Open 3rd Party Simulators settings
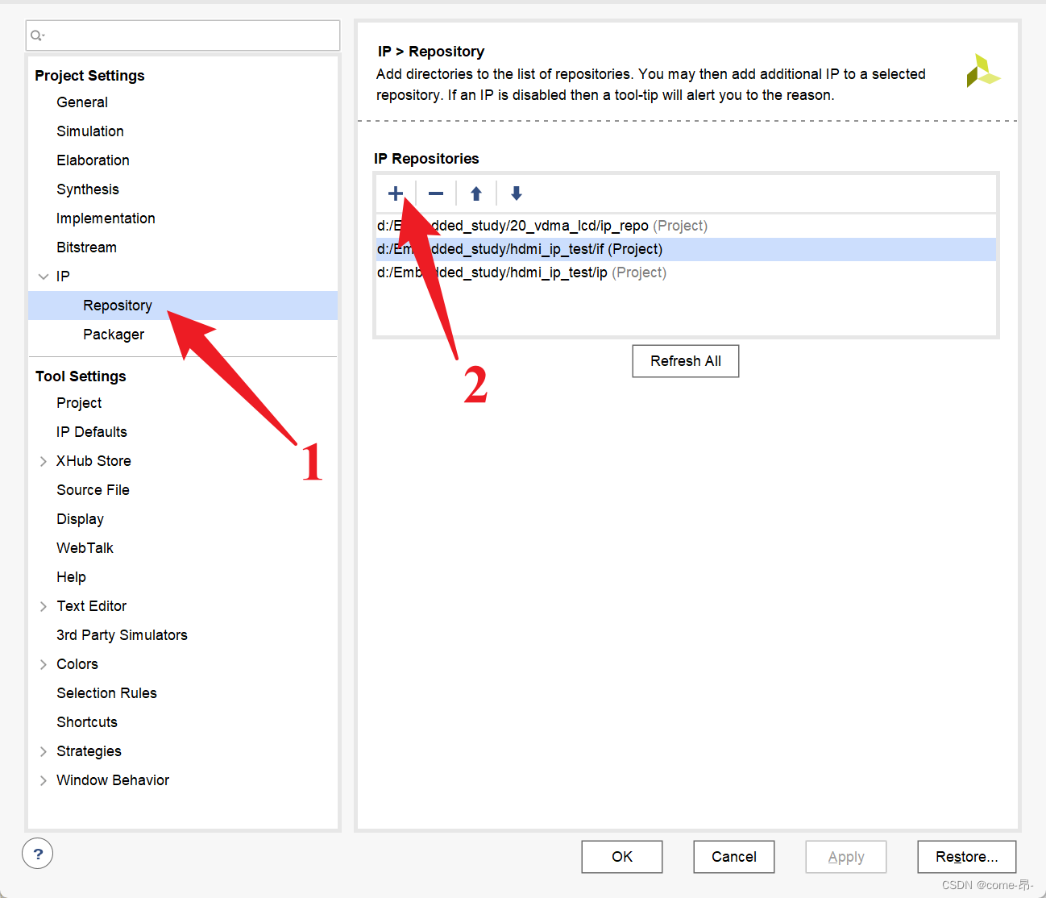Viewport: 1046px width, 898px height. [122, 635]
